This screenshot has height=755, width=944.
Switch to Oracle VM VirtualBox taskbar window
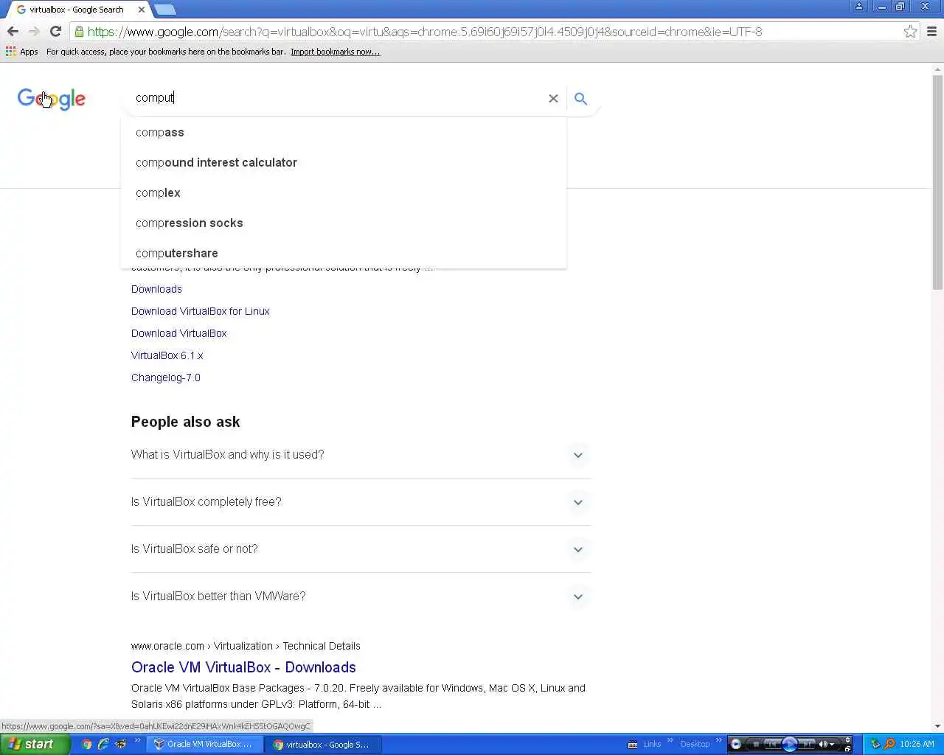pyautogui.click(x=206, y=744)
